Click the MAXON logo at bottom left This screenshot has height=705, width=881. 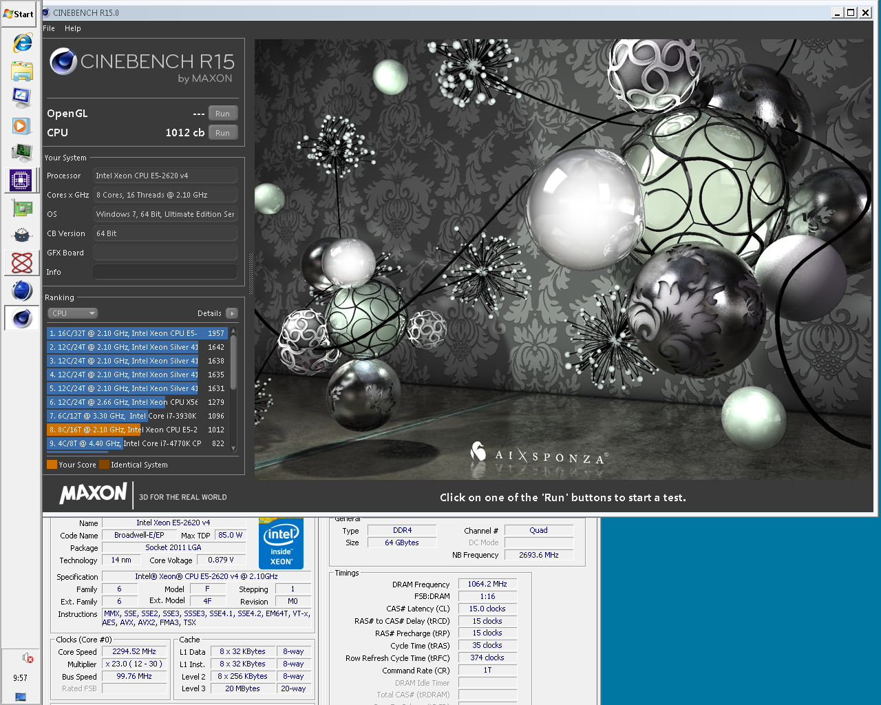(93, 493)
